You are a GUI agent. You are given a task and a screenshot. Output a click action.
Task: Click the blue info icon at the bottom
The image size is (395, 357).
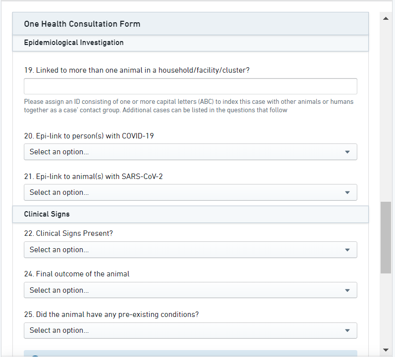(x=35, y=355)
